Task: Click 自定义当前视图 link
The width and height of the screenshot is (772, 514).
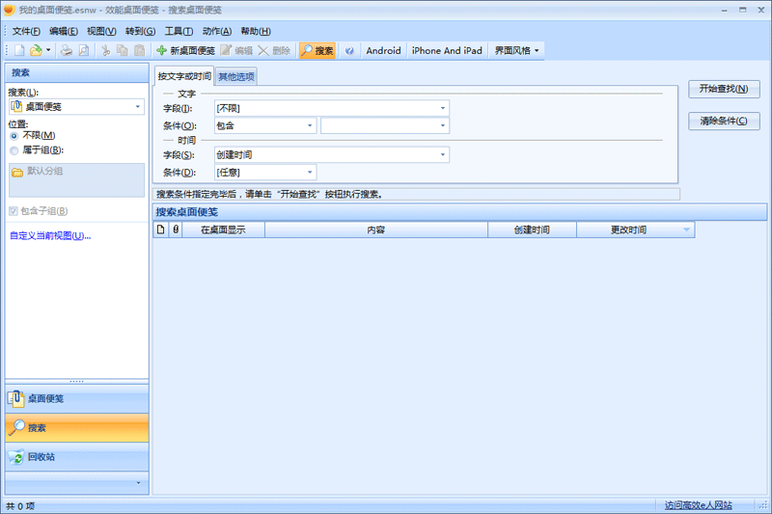Action: point(49,235)
